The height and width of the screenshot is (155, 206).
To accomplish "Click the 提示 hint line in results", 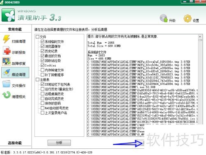I will point(123,36).
